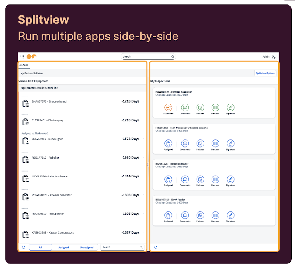
Task: Open Comments on IND491526 inspection card
Action: (x=185, y=179)
